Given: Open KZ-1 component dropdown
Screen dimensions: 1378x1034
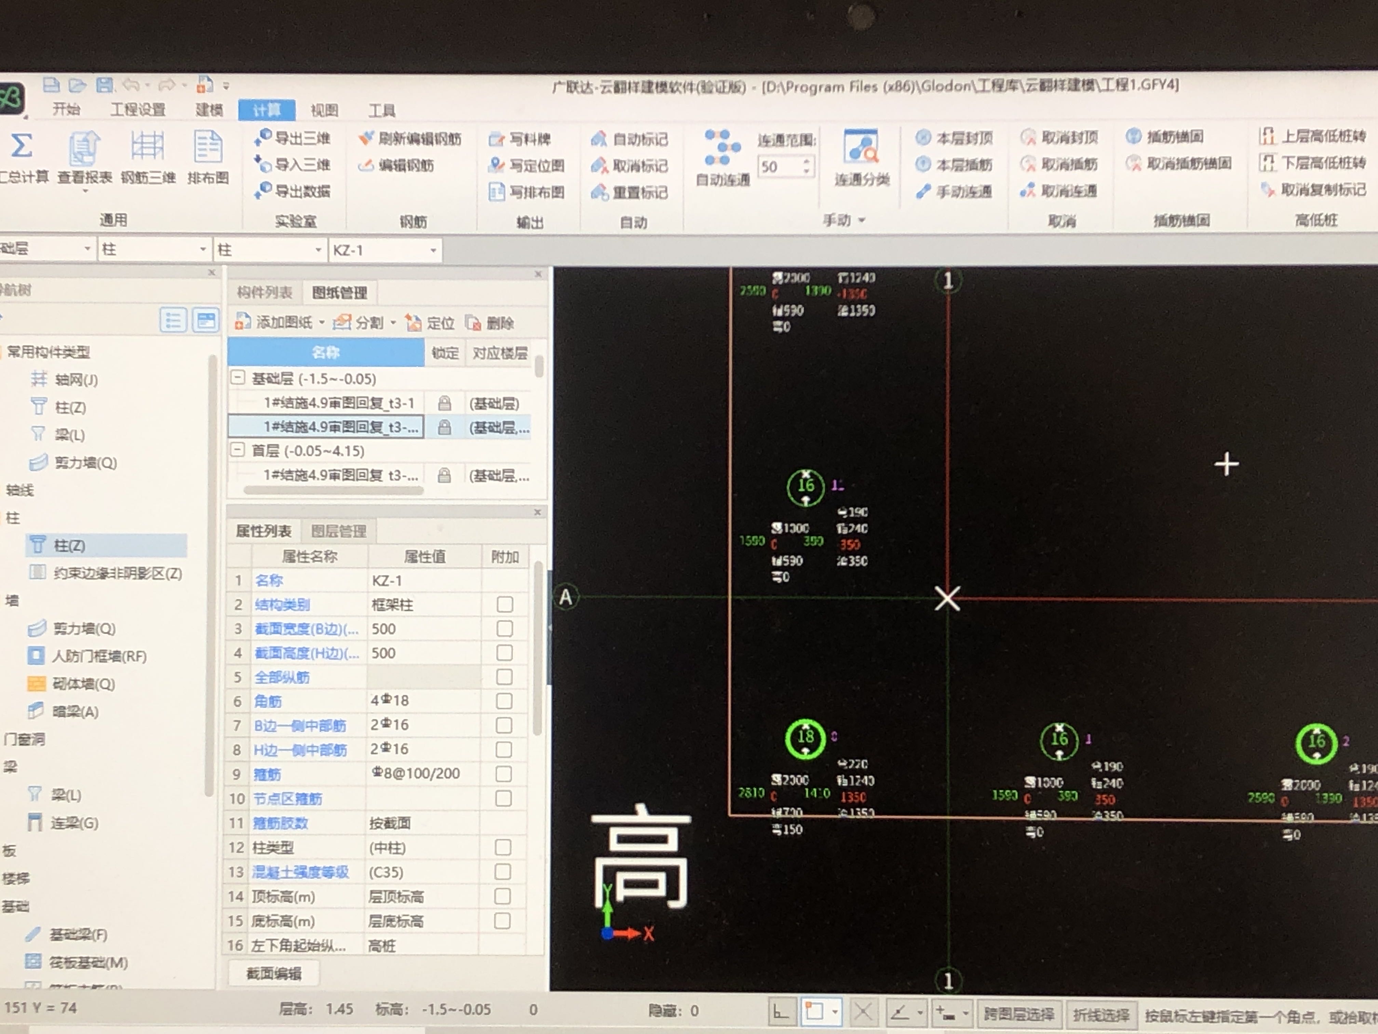Looking at the screenshot, I should (433, 251).
